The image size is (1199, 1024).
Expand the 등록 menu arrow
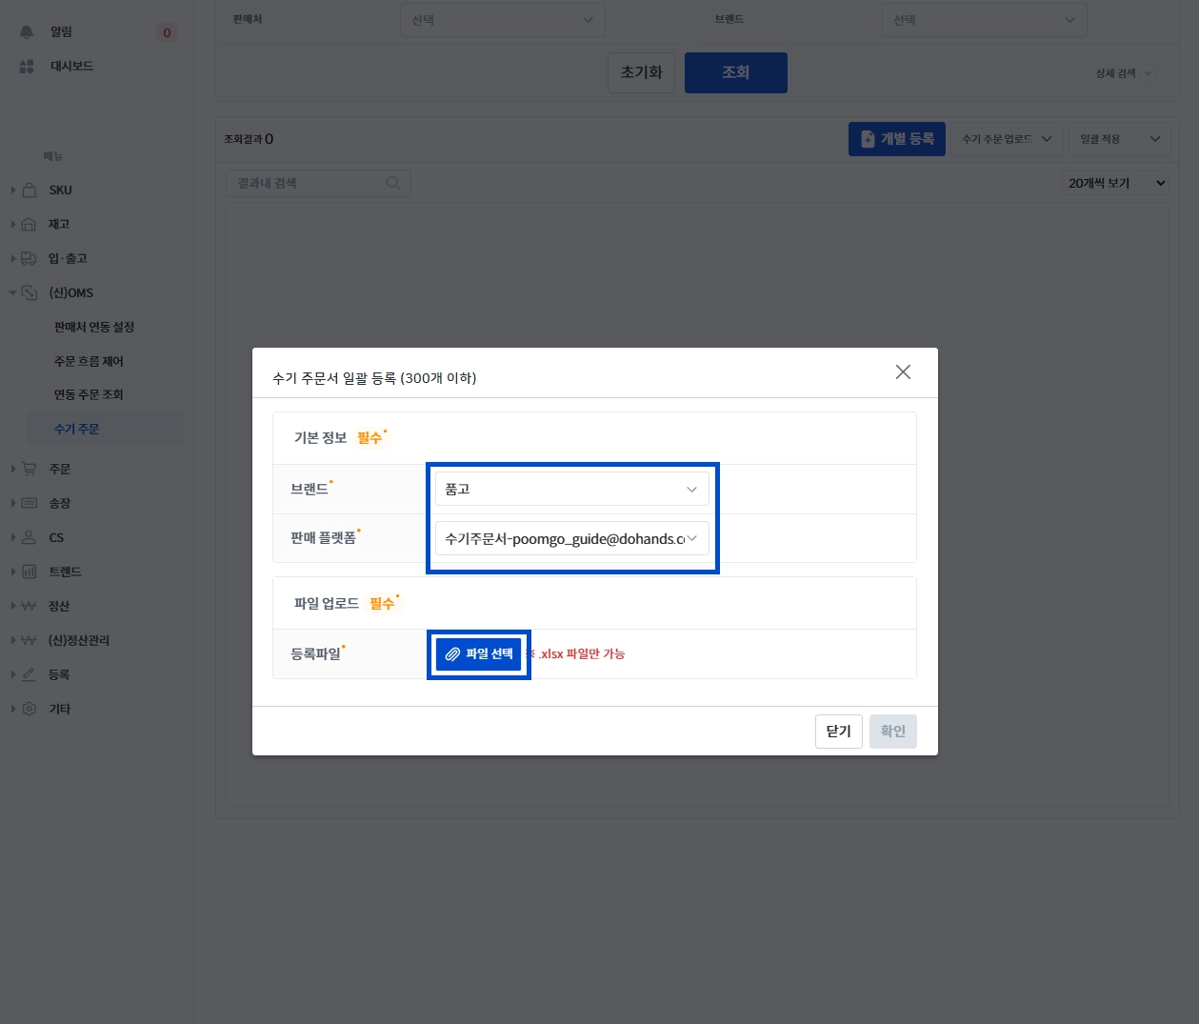pos(13,674)
